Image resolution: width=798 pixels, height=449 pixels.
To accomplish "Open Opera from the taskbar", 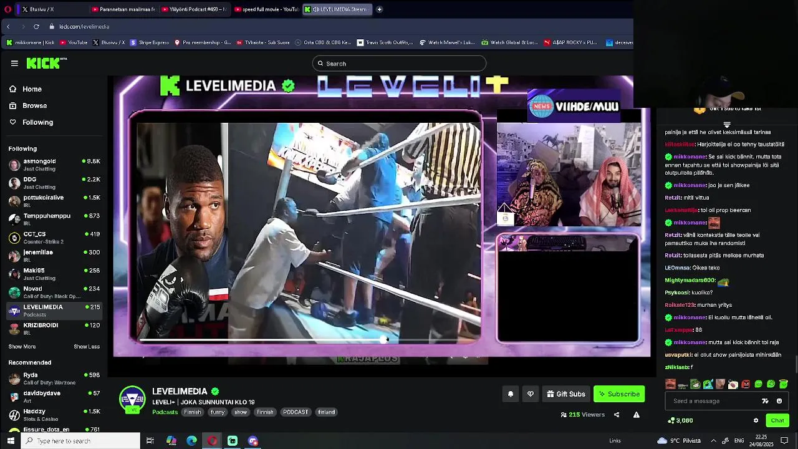I will click(212, 441).
